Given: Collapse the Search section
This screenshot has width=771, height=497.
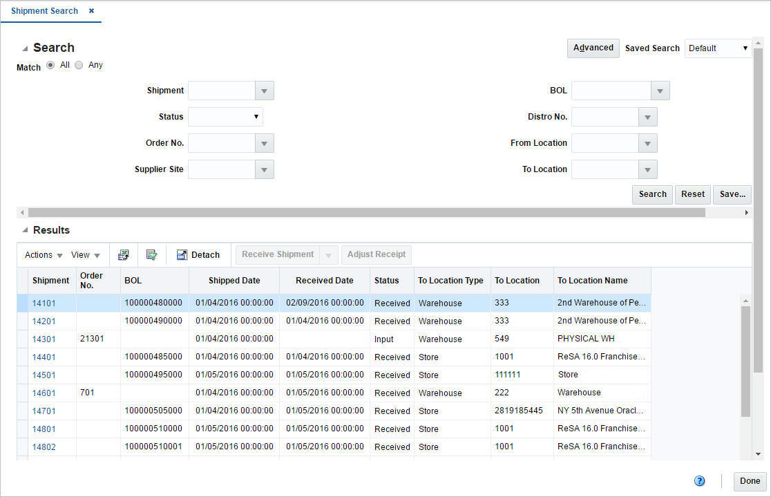Looking at the screenshot, I should click(x=26, y=47).
